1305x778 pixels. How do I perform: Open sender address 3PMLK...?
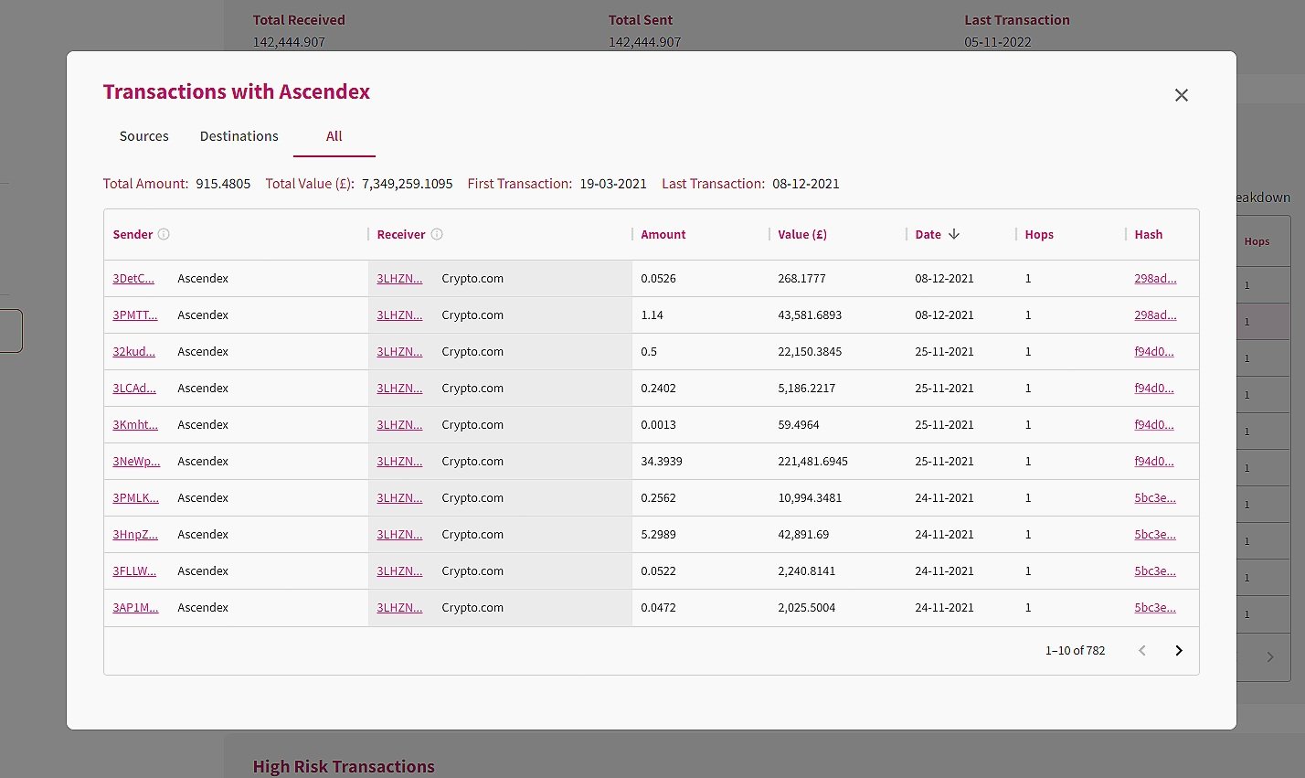point(136,498)
